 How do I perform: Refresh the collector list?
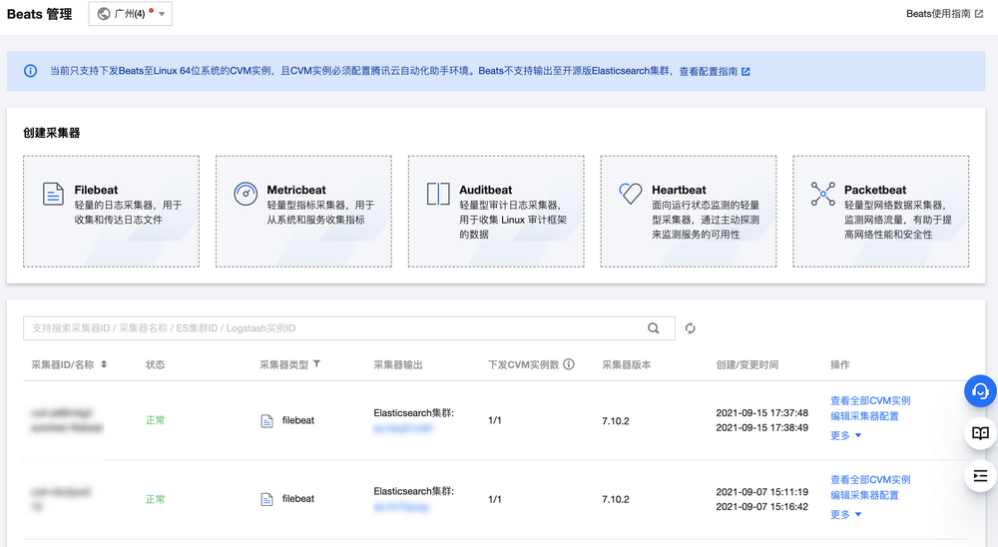pos(690,328)
